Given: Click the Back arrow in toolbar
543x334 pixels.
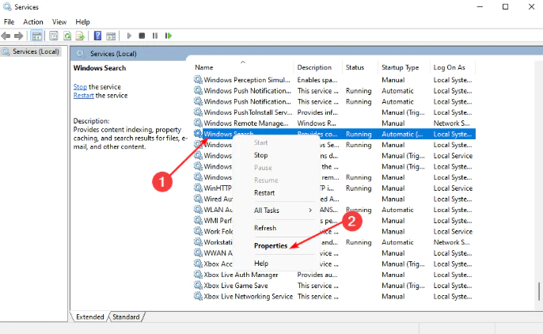Looking at the screenshot, I should click(x=6, y=36).
